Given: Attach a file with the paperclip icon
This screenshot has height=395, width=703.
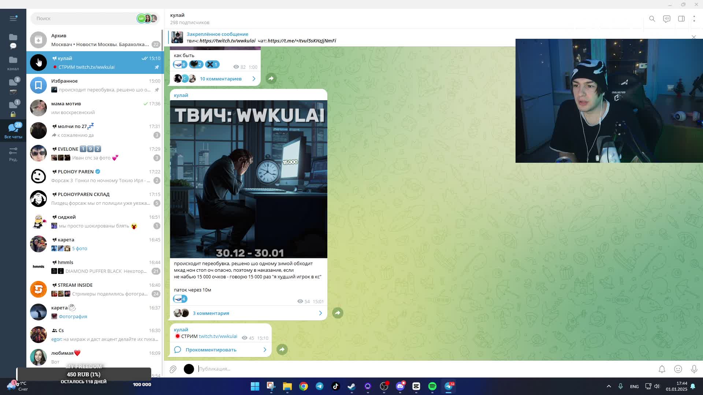Looking at the screenshot, I should coord(173,369).
